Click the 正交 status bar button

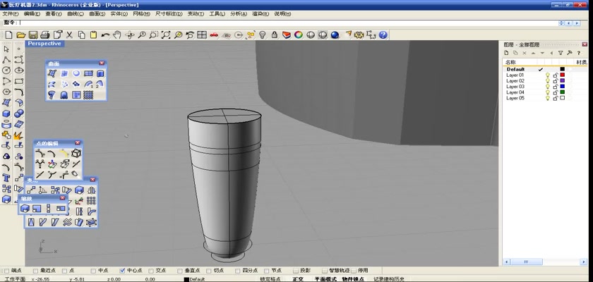(x=297, y=278)
